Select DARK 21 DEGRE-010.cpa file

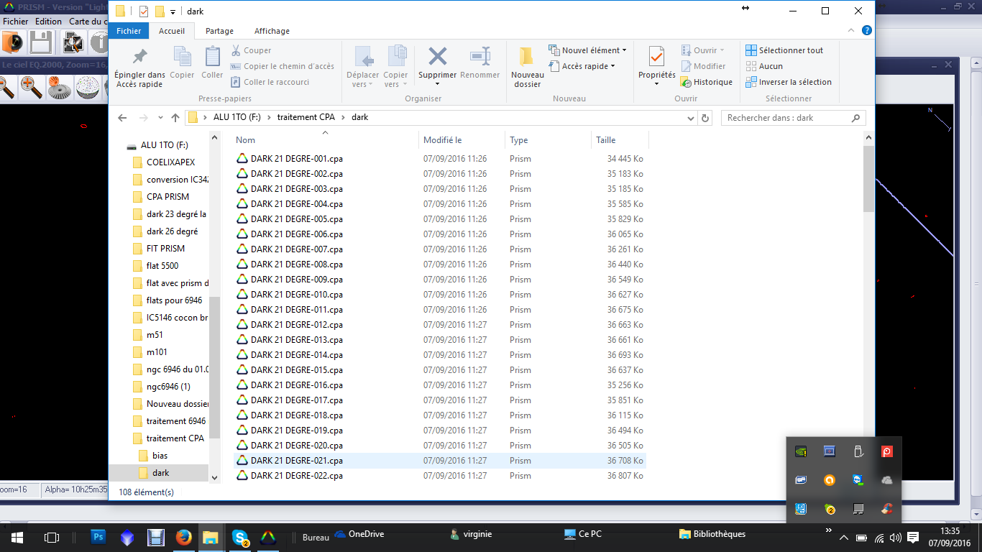[296, 295]
